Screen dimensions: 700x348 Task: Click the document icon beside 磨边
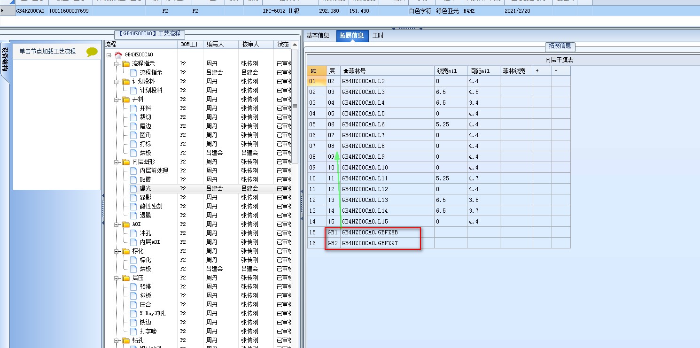point(133,126)
